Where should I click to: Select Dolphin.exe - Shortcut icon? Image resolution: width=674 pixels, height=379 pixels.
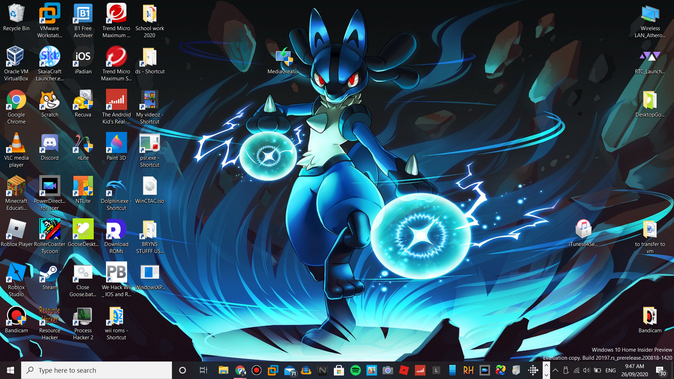[x=116, y=193]
